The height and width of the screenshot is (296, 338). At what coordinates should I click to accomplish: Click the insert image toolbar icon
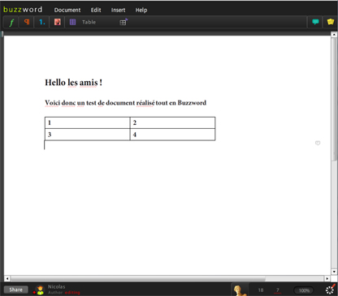pyautogui.click(x=57, y=22)
